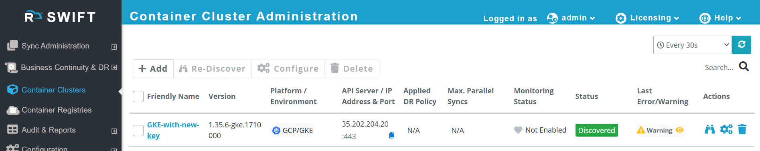View warning details with eye icon

(x=679, y=130)
